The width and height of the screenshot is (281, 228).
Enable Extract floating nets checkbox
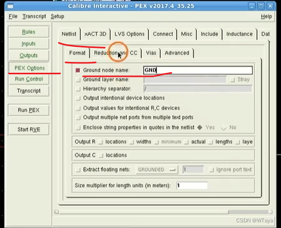[x=78, y=170]
